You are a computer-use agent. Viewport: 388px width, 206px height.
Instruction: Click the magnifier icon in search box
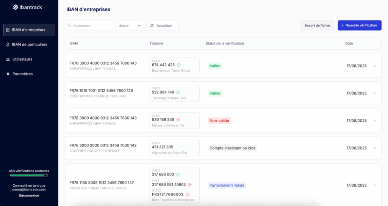pyautogui.click(x=69, y=26)
